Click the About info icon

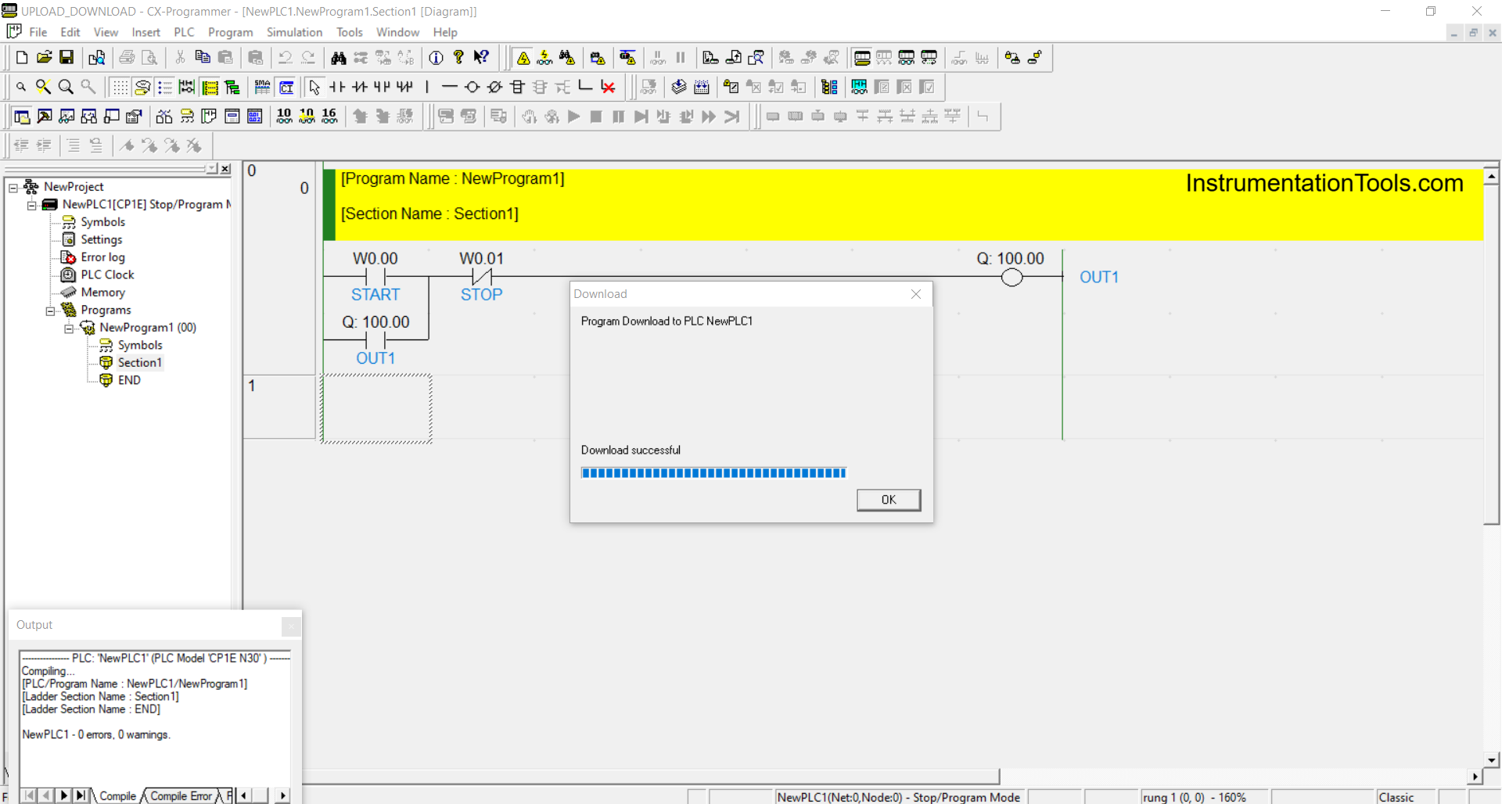pos(437,57)
